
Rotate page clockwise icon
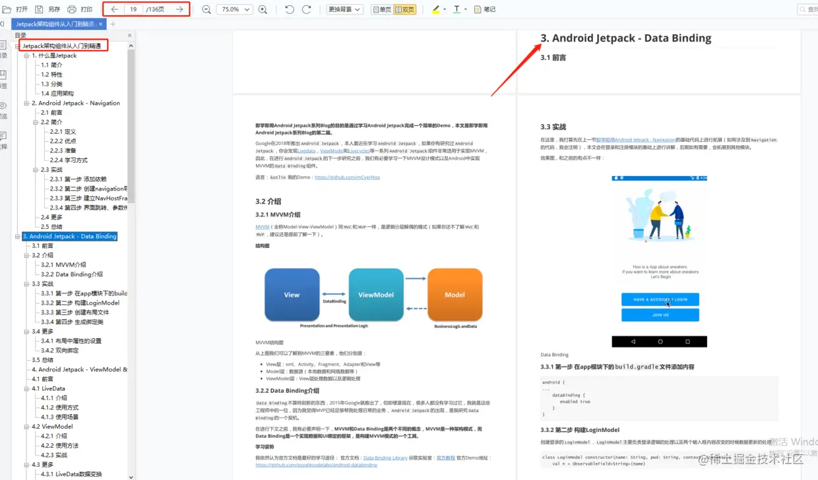click(x=306, y=9)
